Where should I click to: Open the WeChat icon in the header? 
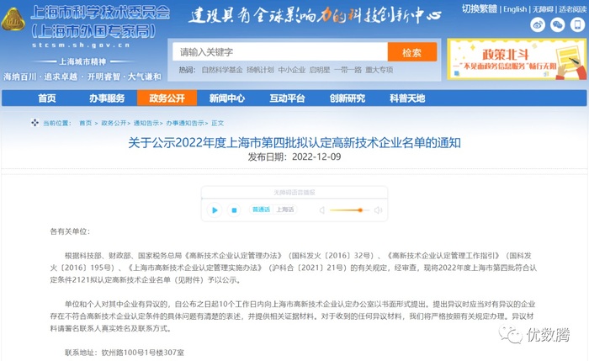coord(557,25)
